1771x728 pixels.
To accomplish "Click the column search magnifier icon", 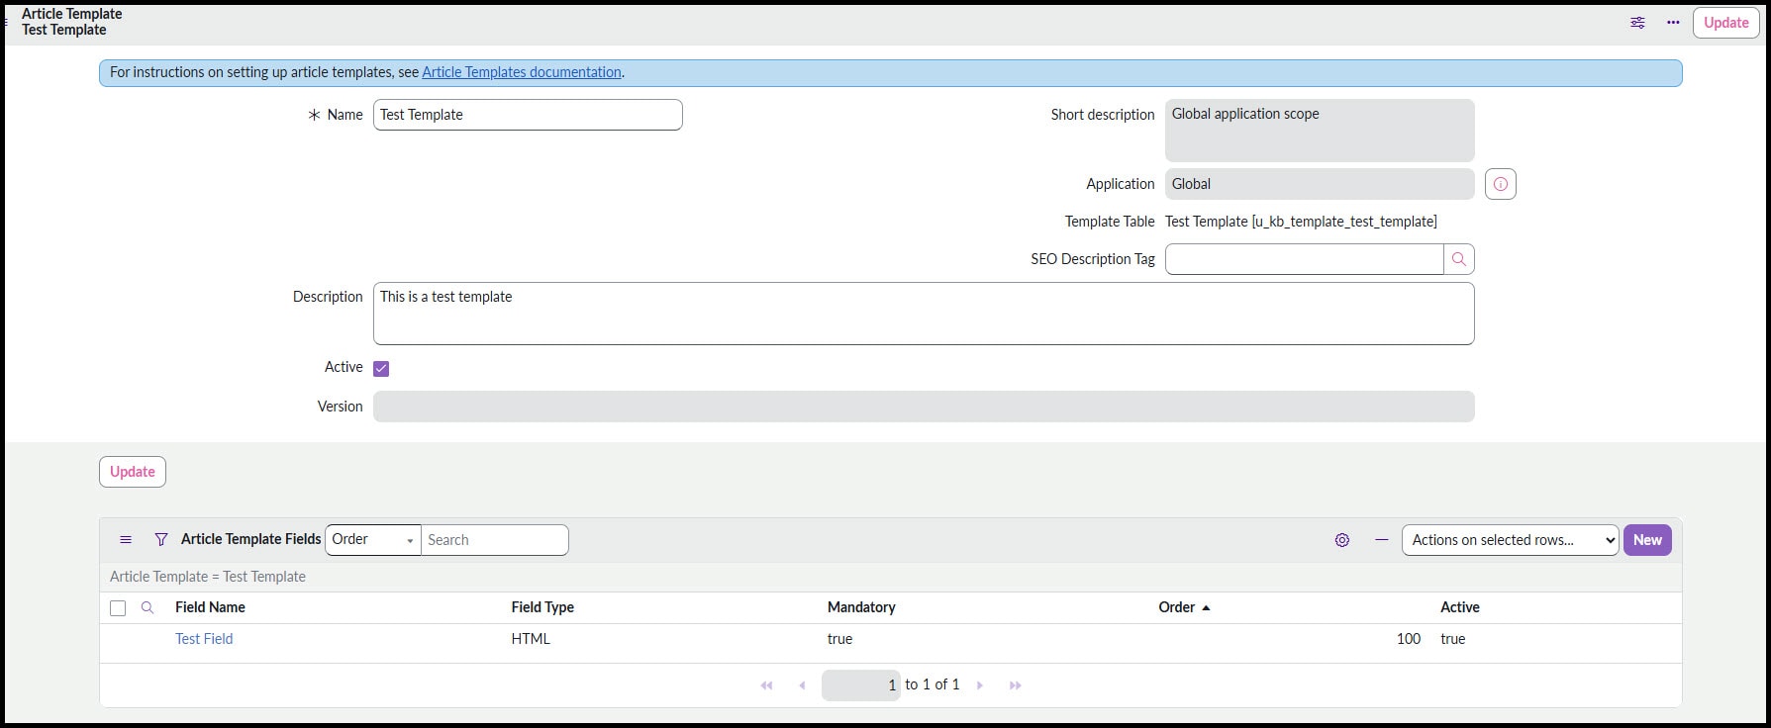I will click(x=148, y=607).
